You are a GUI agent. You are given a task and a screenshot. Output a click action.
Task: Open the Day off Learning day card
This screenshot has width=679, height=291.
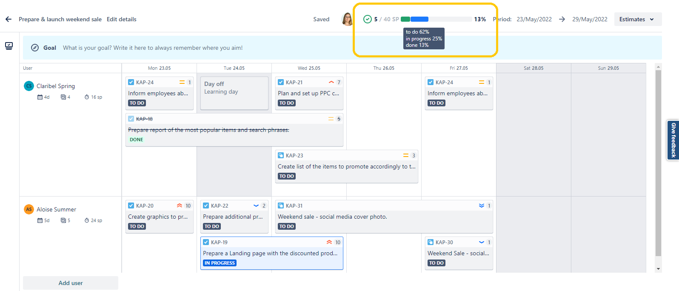[x=234, y=93]
